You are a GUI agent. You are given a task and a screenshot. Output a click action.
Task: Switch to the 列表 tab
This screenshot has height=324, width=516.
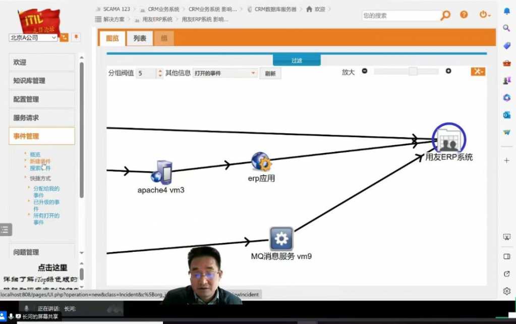(x=140, y=38)
